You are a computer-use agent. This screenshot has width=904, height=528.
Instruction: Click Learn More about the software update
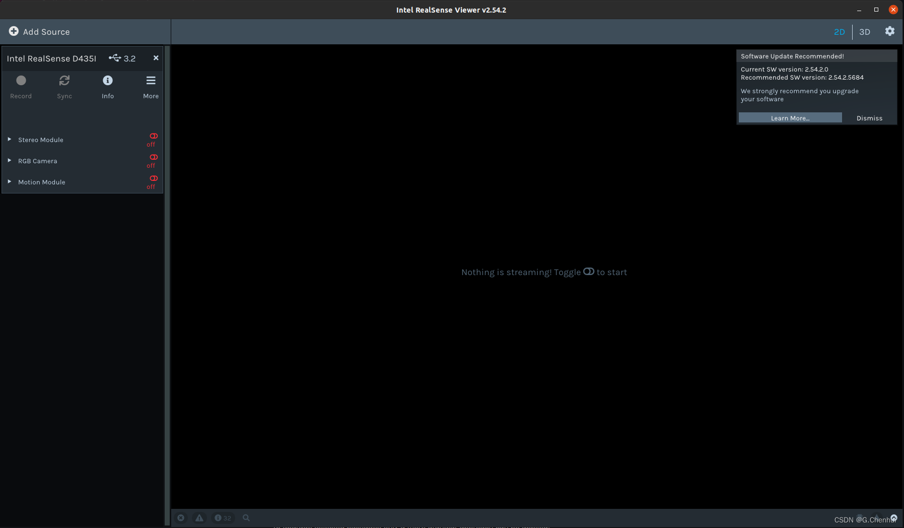click(790, 118)
